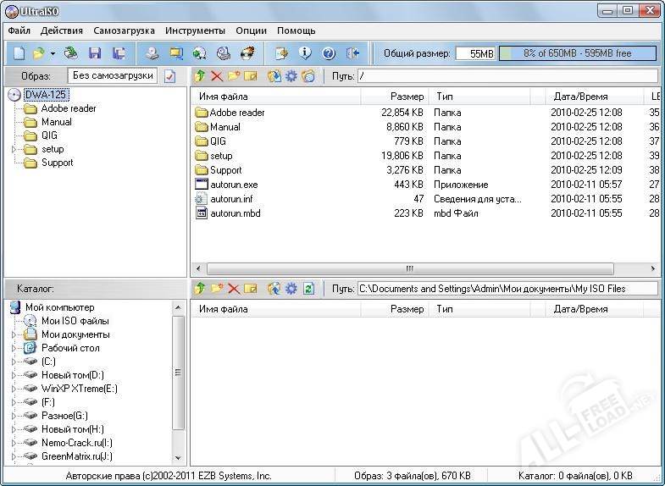Click the Burn CD image flame icon
The height and width of the screenshot is (486, 665).
247,53
